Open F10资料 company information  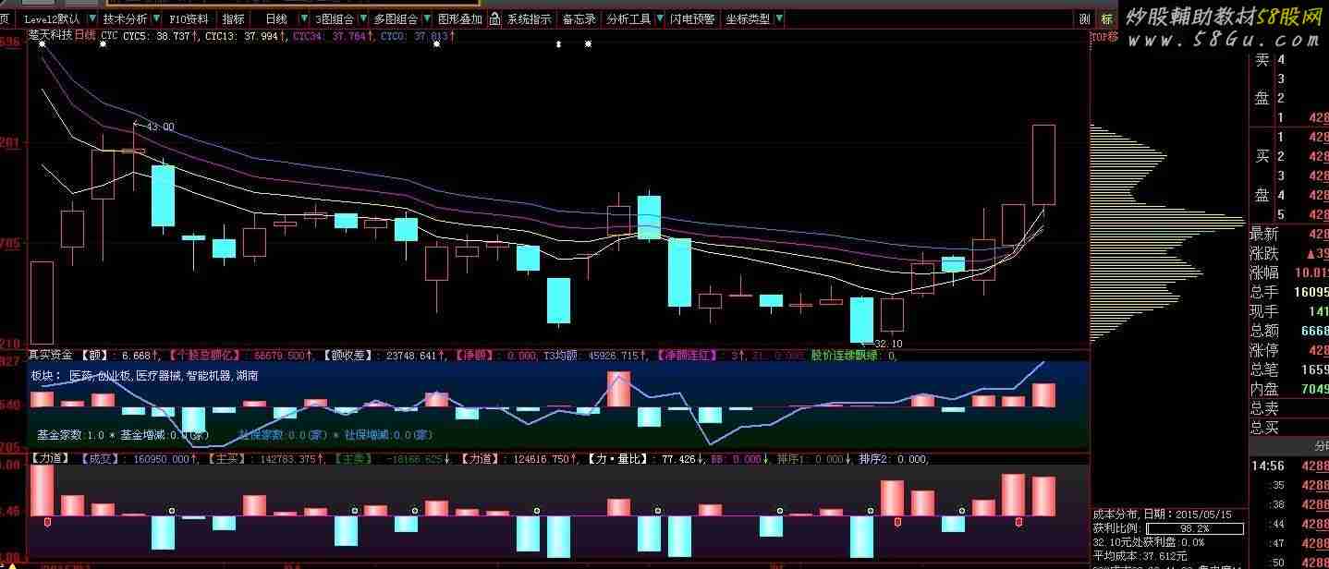coord(189,18)
